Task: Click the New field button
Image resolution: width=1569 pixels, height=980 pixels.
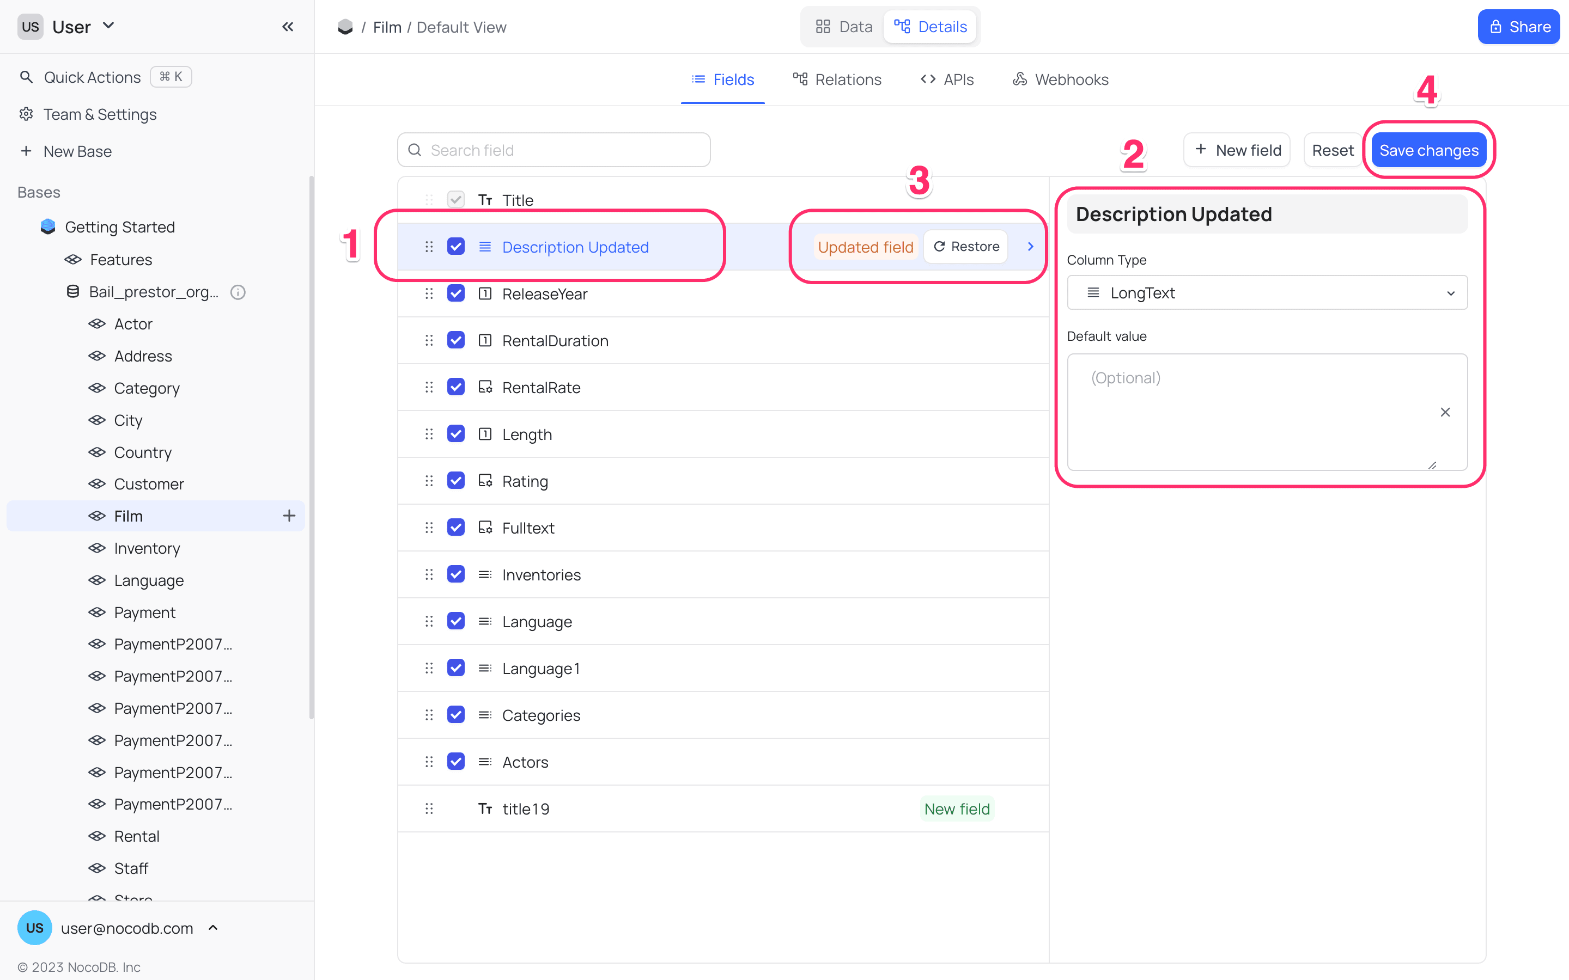Action: tap(1236, 150)
